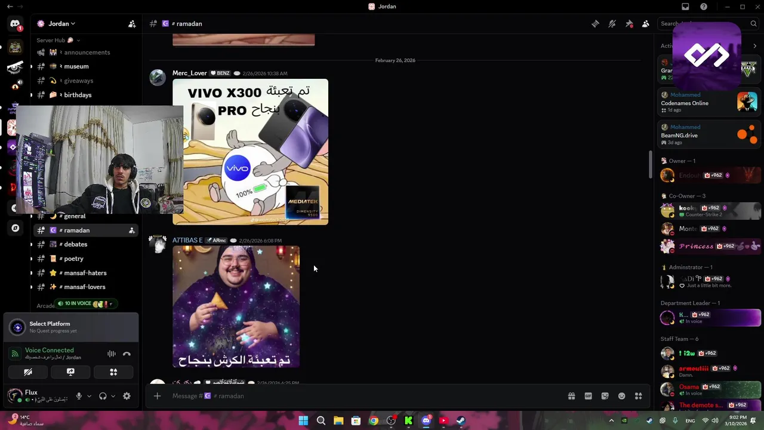Open the sparkly samosa GIF image
Viewport: 764px width, 430px height.
[236, 306]
